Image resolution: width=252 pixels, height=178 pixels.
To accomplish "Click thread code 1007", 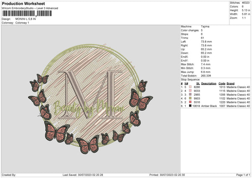I will (x=222, y=106).
